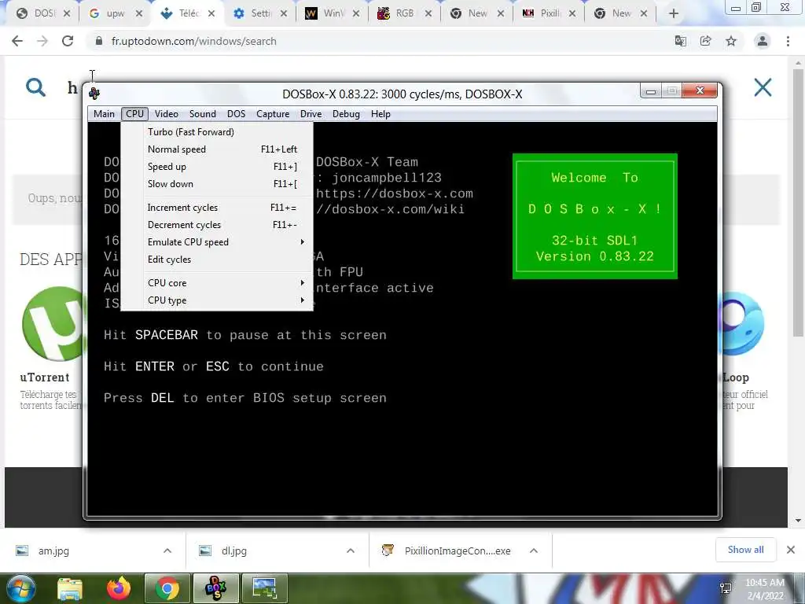Reload the uptodown page
This screenshot has height=604, width=805.
pos(68,41)
